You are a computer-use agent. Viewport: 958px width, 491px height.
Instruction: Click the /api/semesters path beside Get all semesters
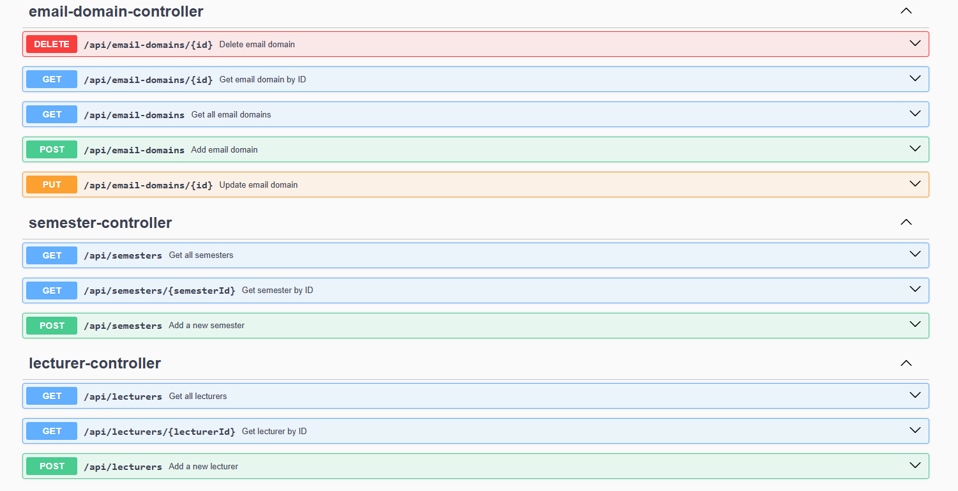pos(123,255)
